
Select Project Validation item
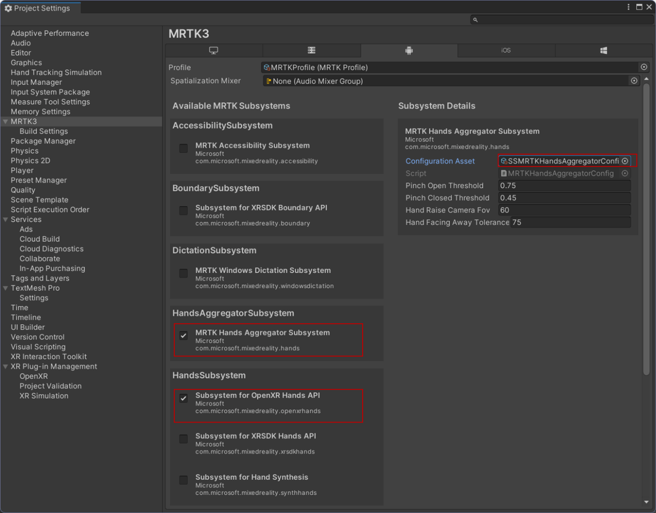pyautogui.click(x=51, y=386)
